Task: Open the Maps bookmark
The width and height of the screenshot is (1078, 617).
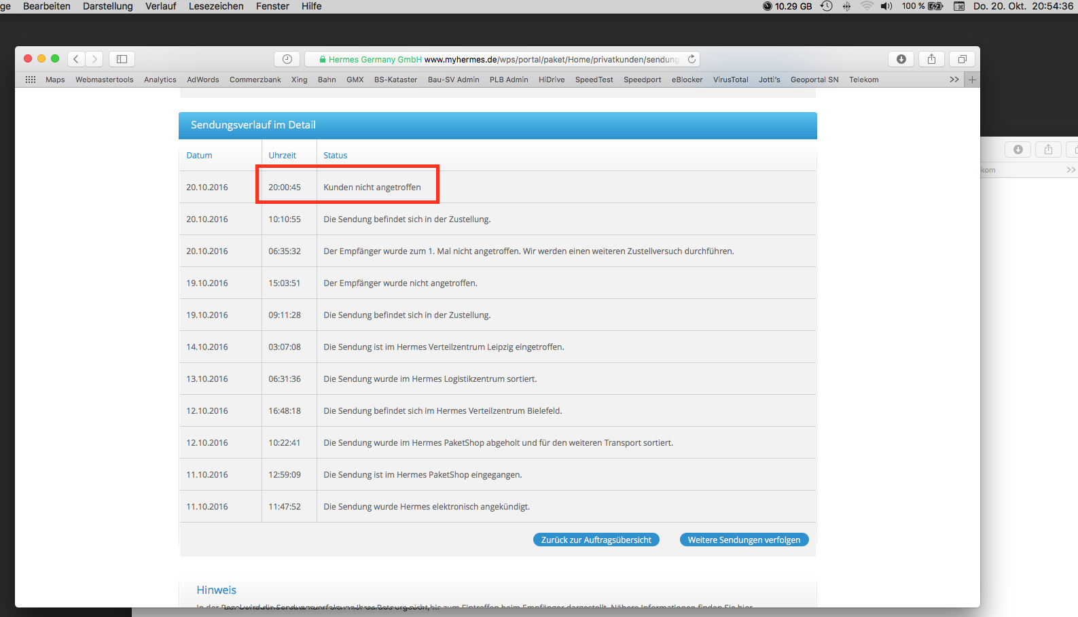Action: (55, 80)
